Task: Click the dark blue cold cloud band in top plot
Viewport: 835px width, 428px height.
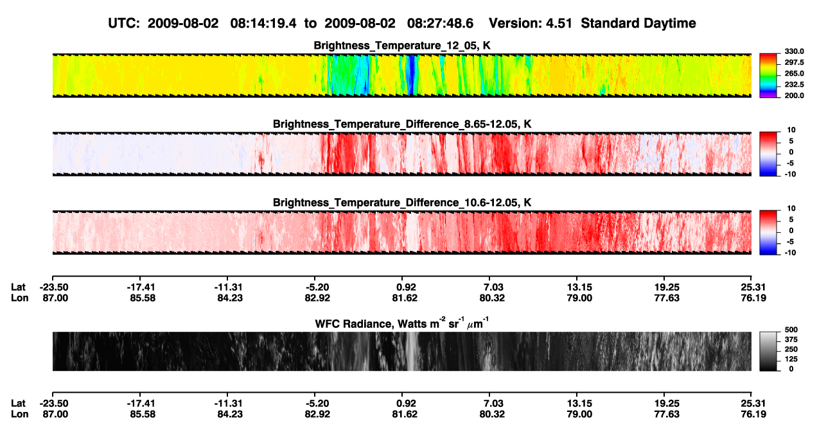Action: (x=410, y=75)
